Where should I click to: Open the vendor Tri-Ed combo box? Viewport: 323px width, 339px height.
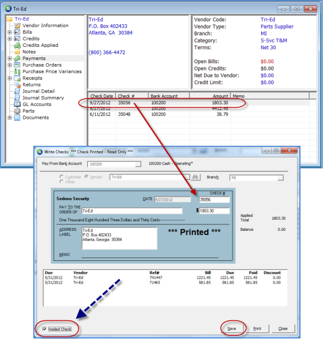point(187,177)
